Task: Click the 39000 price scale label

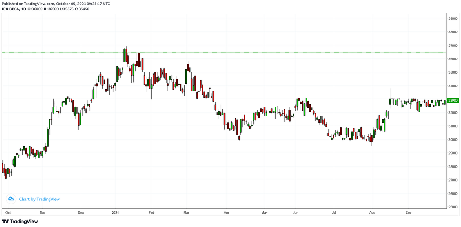Action: click(452, 18)
